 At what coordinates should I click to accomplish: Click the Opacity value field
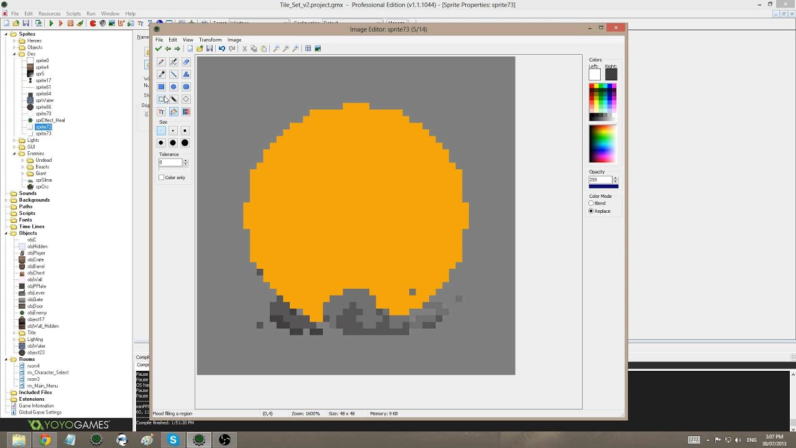600,180
